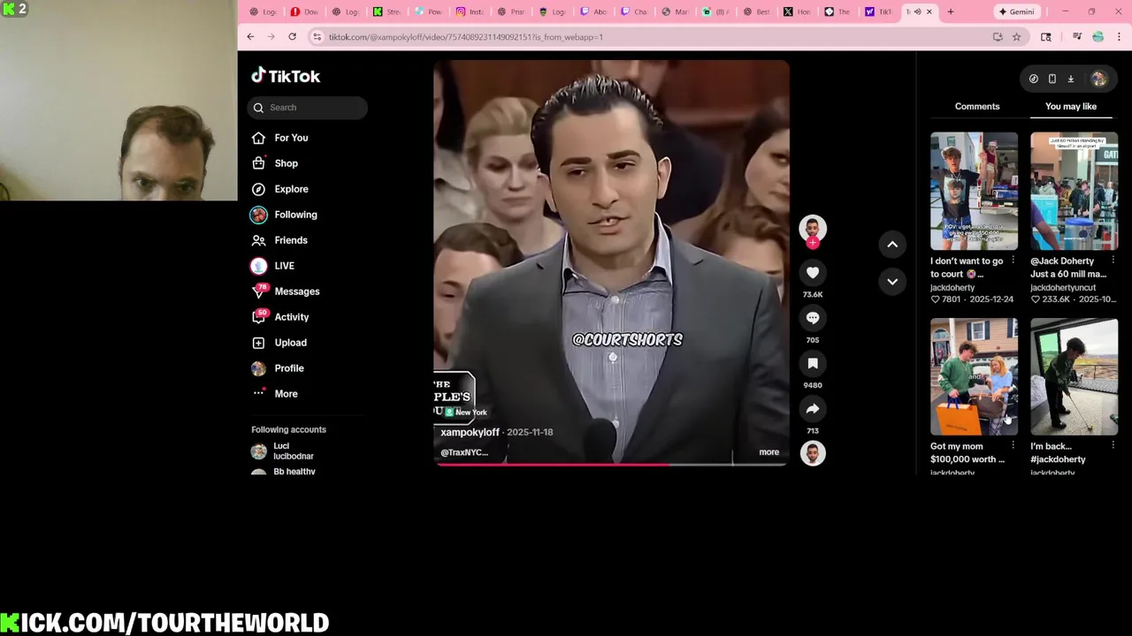Click the get coins icon in the top pill
Screen dimensions: 1132x636
point(1033,79)
